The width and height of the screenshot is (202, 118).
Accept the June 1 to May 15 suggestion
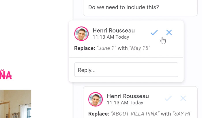click(x=154, y=33)
